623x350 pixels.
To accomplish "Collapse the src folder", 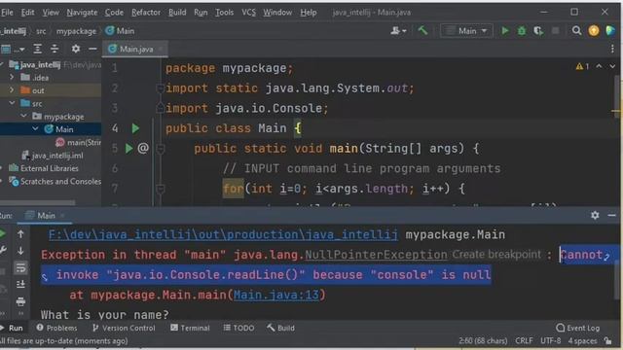I will 12,103.
